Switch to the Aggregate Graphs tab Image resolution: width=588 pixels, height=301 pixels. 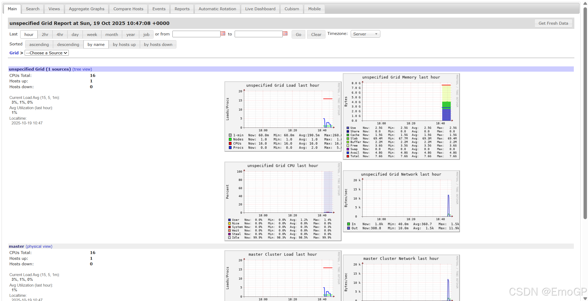click(86, 9)
